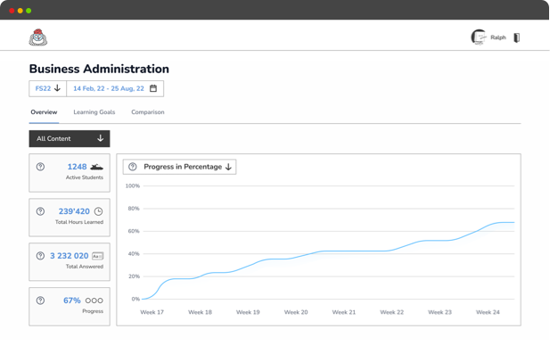Open the All Content dropdown
The width and height of the screenshot is (550, 354).
tap(70, 138)
